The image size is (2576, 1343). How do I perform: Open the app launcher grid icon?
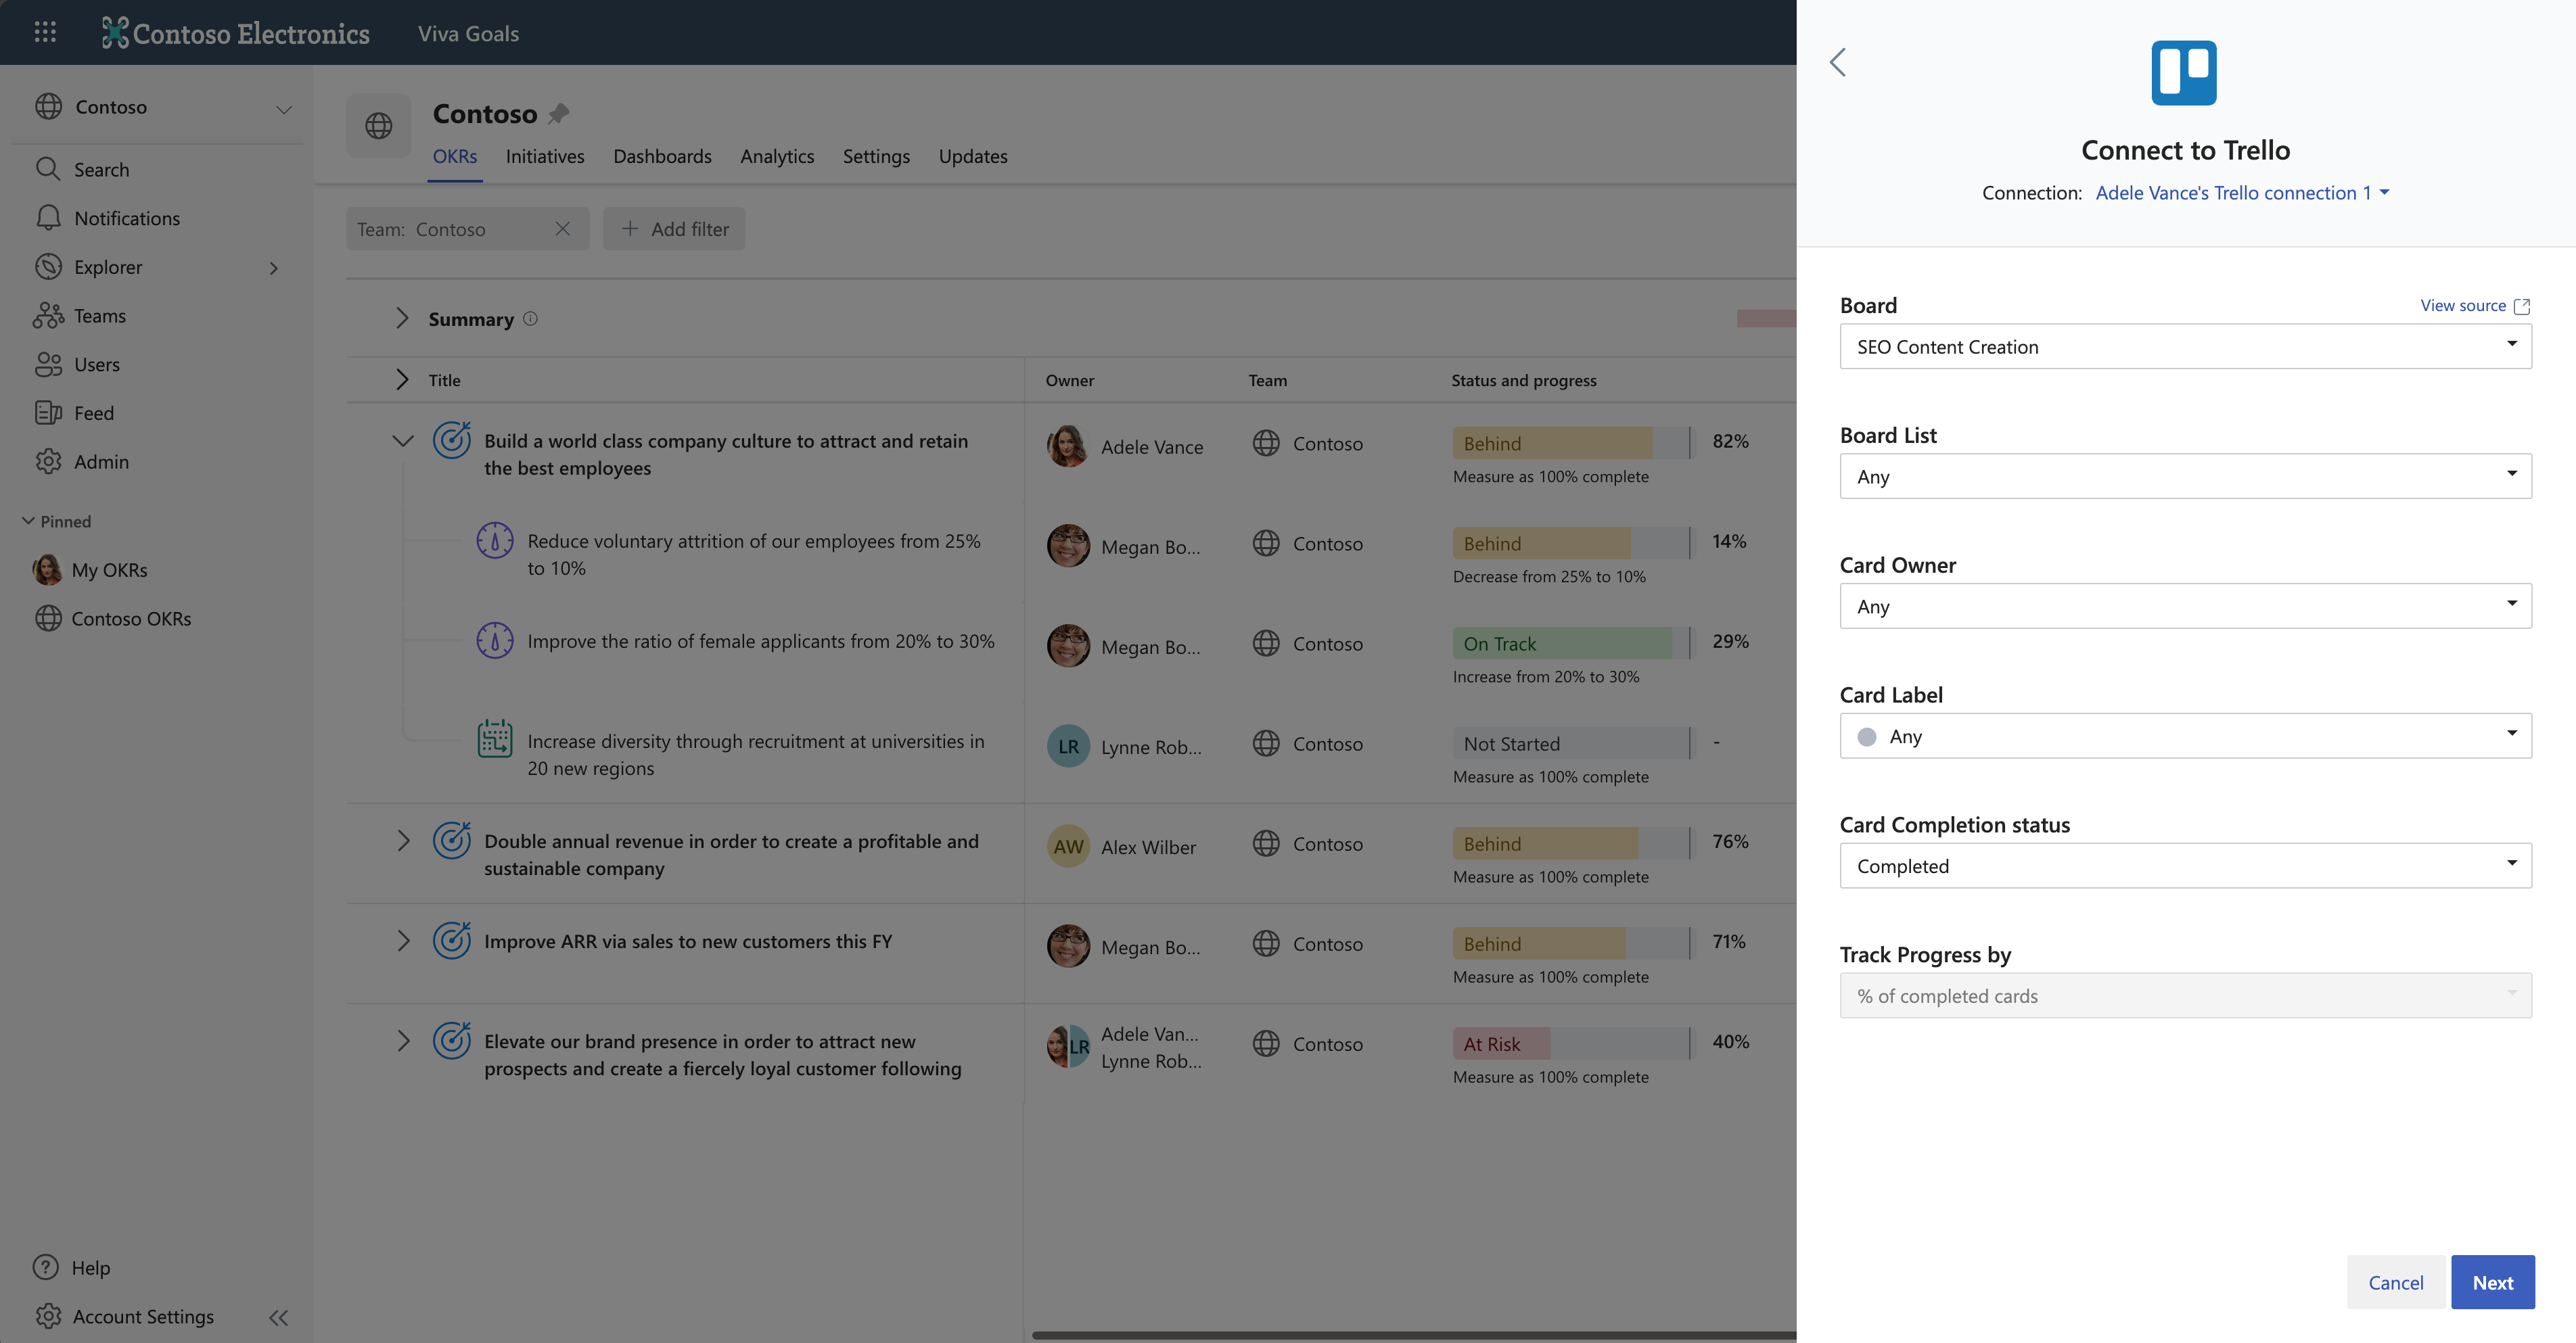coord(45,32)
